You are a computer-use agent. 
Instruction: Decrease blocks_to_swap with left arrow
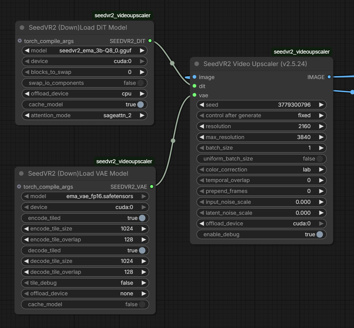[27, 72]
